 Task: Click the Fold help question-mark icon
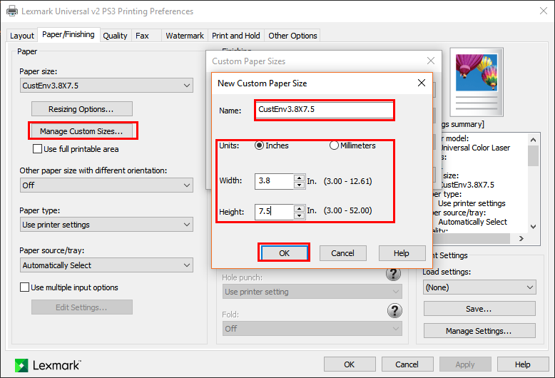394,310
